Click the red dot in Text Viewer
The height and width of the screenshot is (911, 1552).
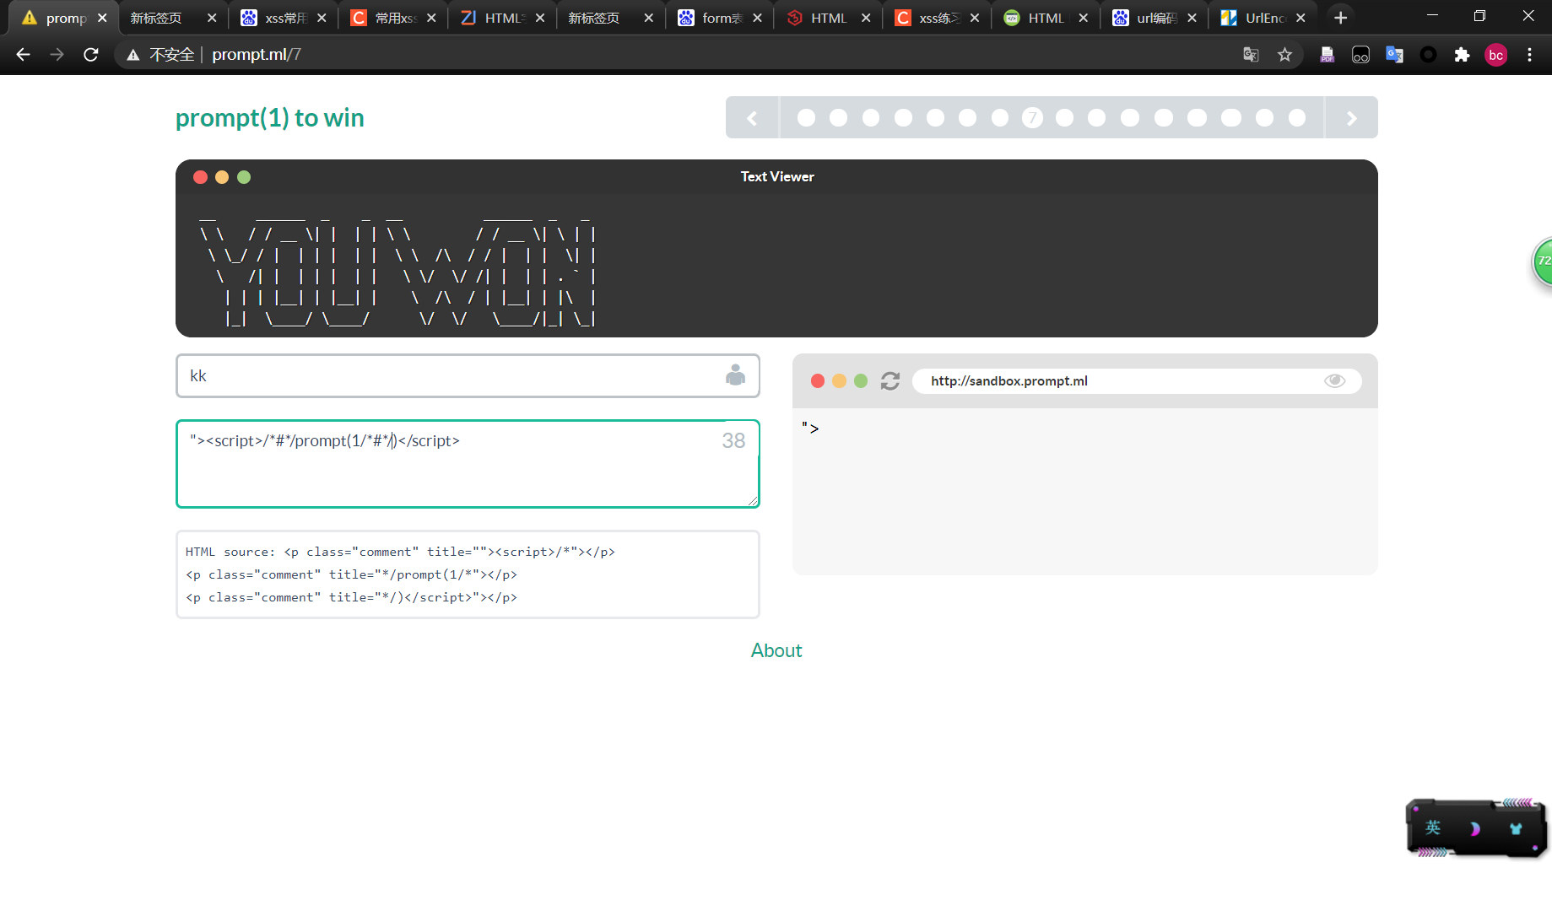pyautogui.click(x=200, y=177)
